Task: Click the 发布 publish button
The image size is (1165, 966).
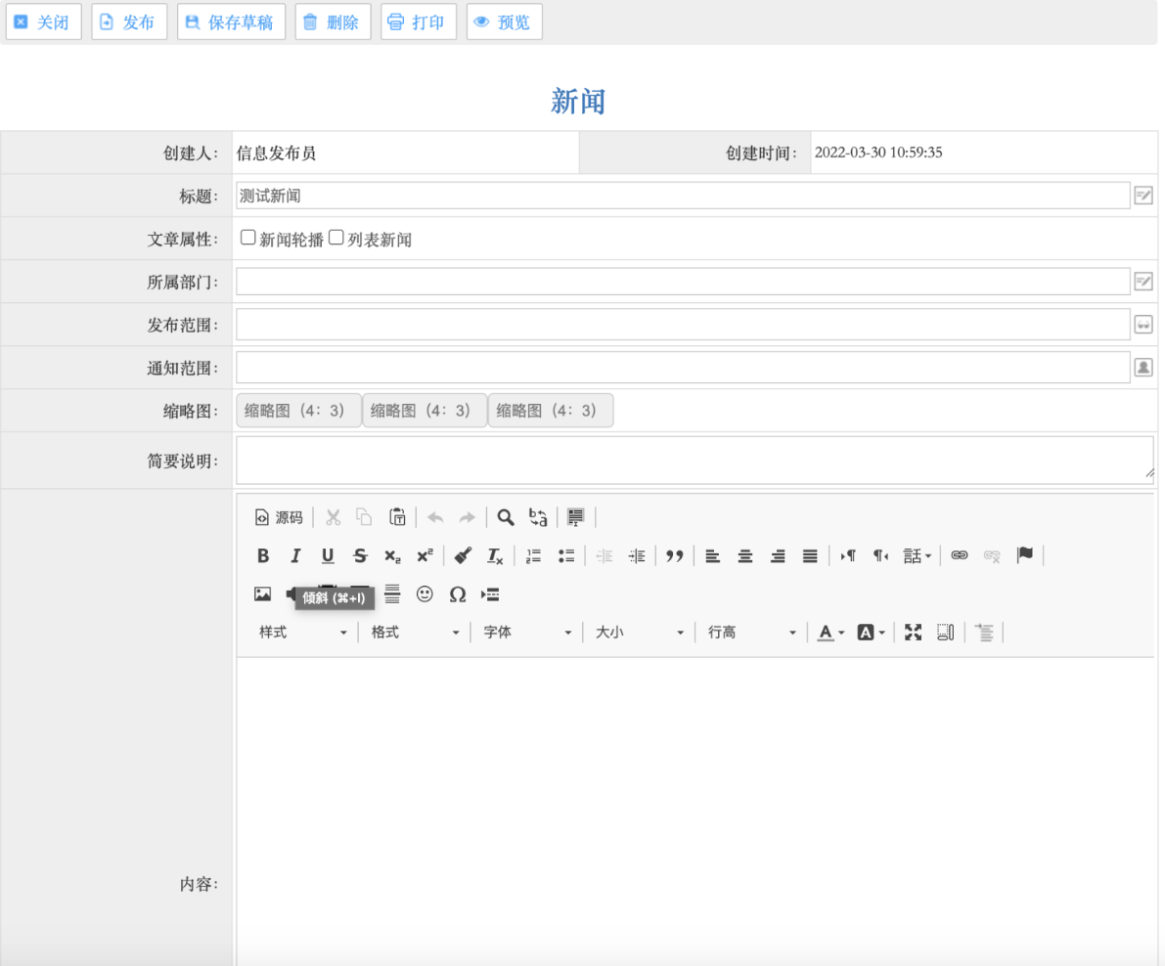Action: click(x=129, y=22)
